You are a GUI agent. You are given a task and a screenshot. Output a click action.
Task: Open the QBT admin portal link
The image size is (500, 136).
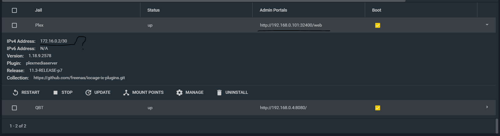[x=283, y=108]
